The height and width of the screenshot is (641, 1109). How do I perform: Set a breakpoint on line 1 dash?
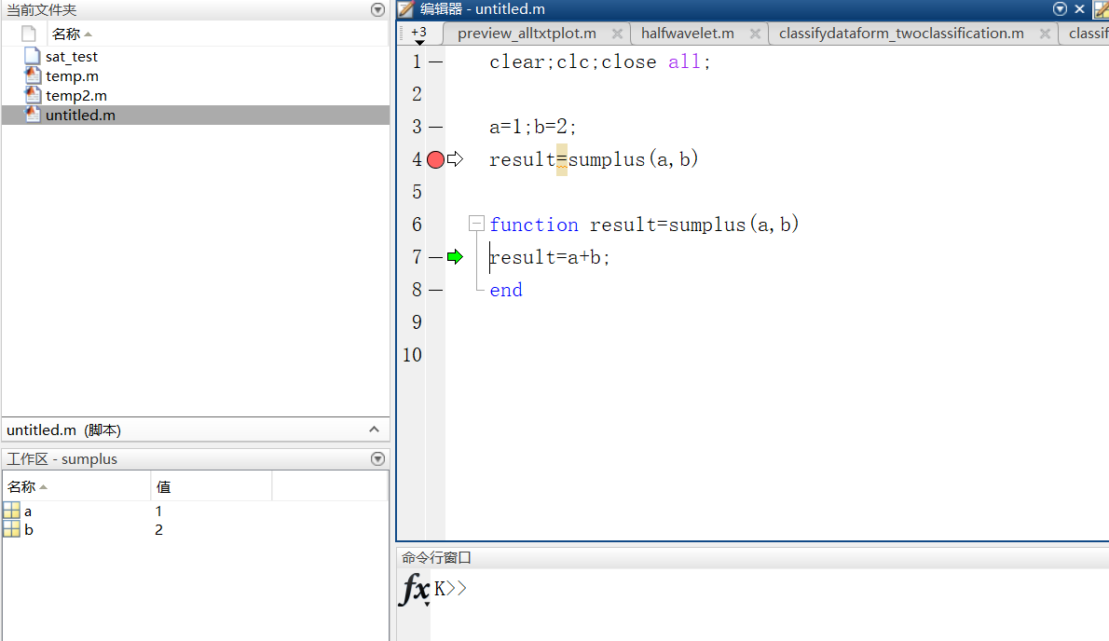(436, 62)
